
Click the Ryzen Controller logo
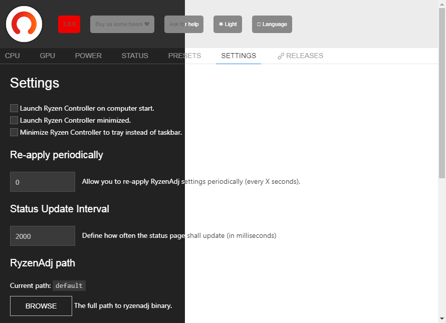click(x=24, y=24)
